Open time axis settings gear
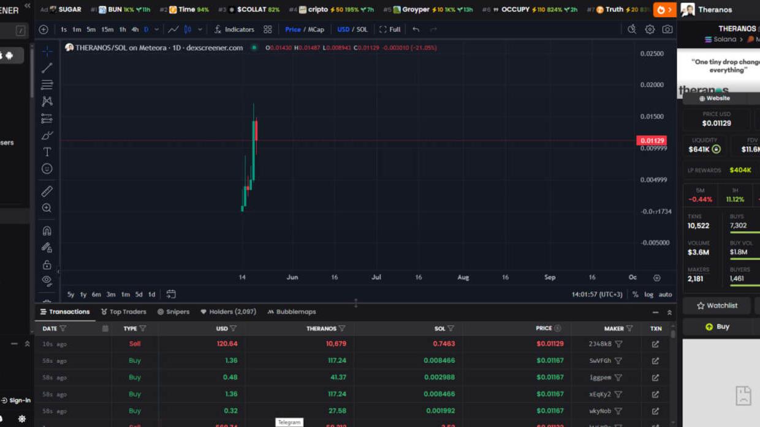 [x=656, y=278]
